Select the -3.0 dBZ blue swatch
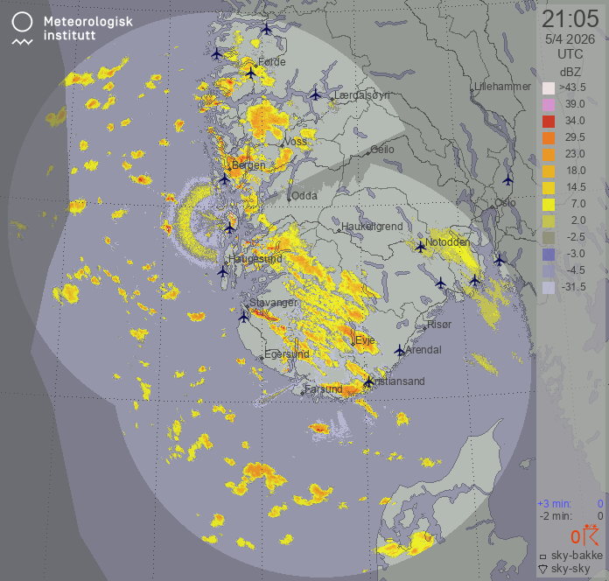This screenshot has width=609, height=581. point(549,254)
